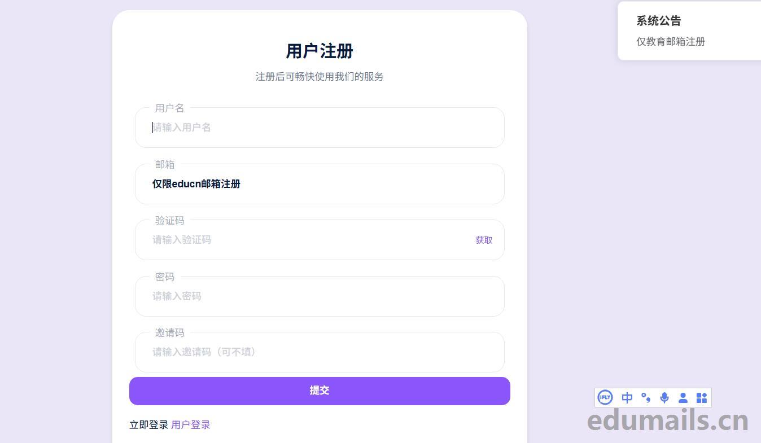Click the 系统公告 announcement title

pos(659,21)
